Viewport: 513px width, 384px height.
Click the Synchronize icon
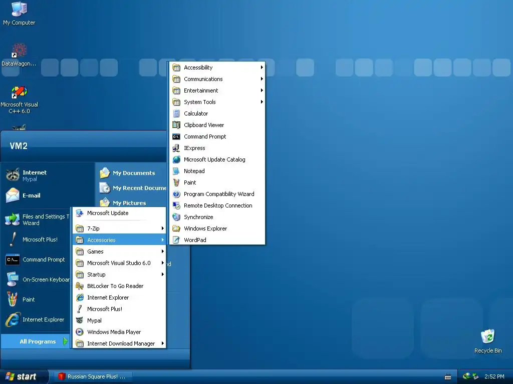176,217
